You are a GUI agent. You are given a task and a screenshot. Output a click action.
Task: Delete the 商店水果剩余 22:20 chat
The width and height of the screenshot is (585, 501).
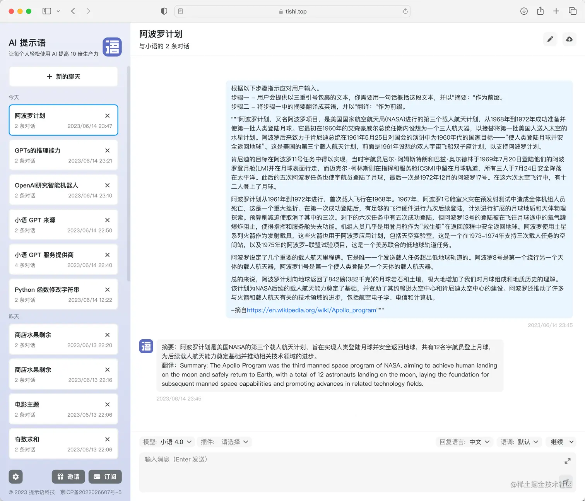pyautogui.click(x=108, y=335)
